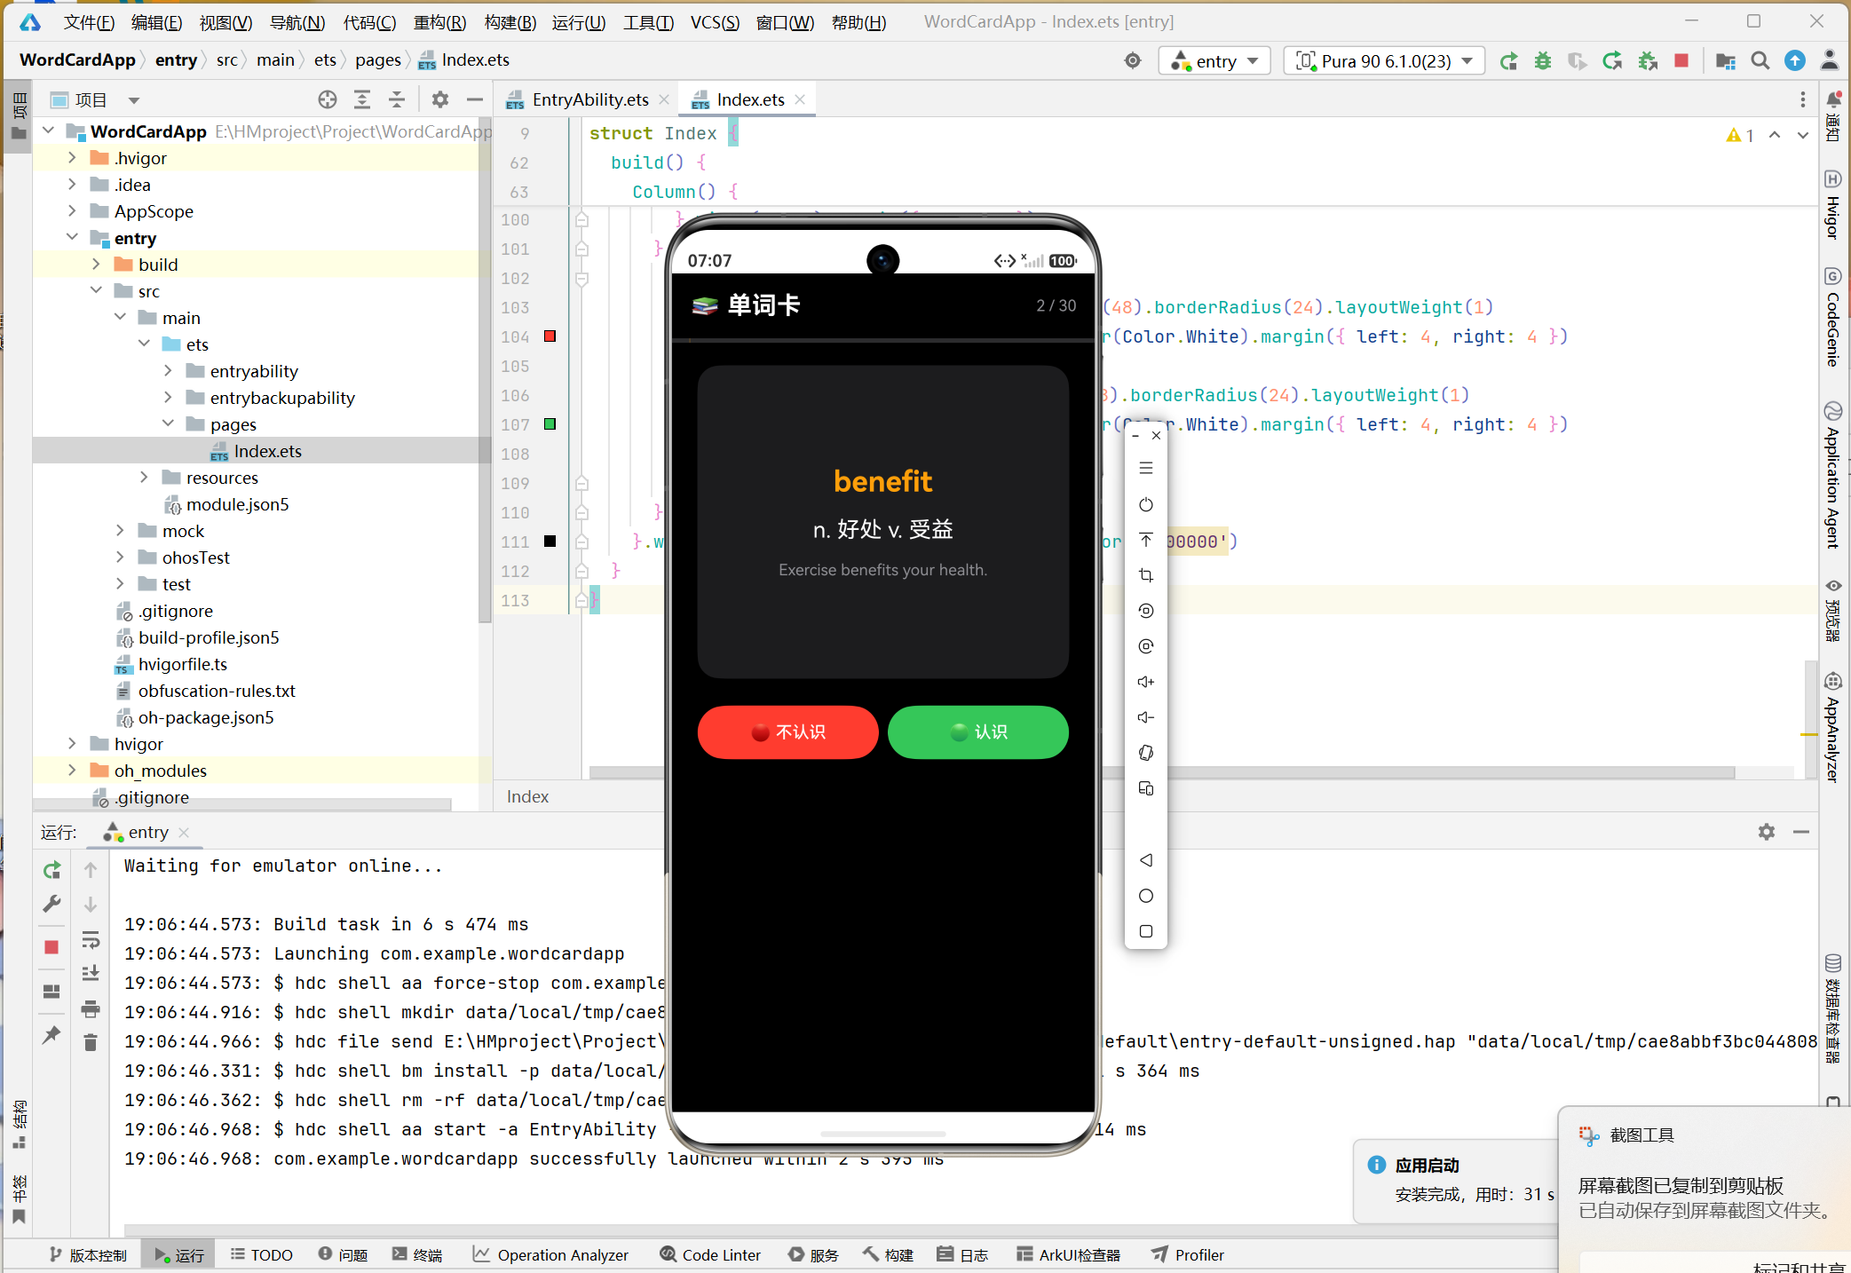Screen dimensions: 1851x1273
Task: Expand the .hvigor folder
Action: click(x=72, y=158)
